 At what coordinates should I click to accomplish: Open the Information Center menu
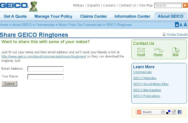(132, 16)
